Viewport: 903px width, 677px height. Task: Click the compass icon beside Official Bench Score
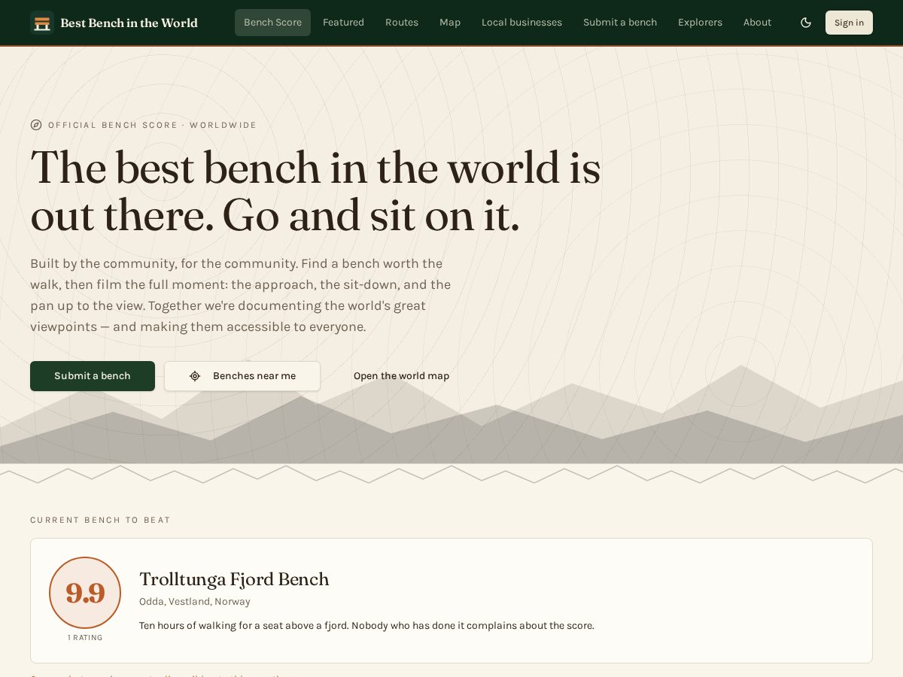click(36, 125)
